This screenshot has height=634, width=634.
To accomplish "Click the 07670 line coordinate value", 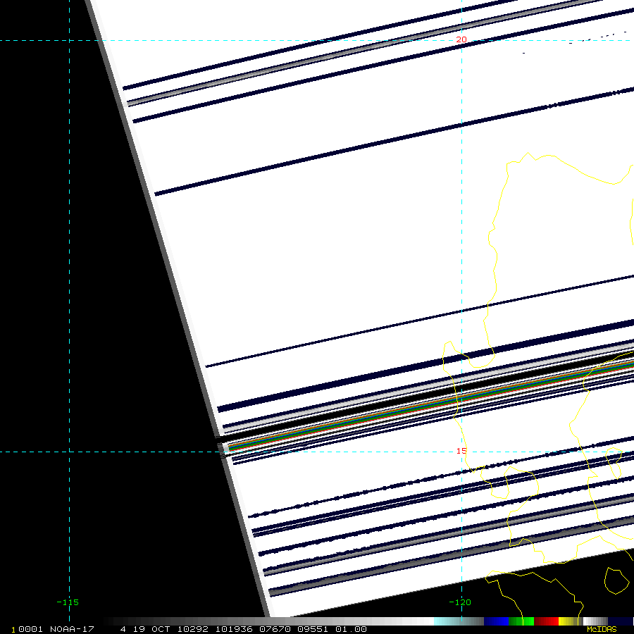I will [x=275, y=630].
